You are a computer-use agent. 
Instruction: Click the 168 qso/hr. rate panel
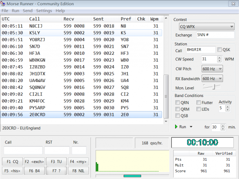[x=152, y=143]
